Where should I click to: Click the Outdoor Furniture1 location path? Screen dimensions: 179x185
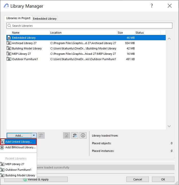(x=83, y=59)
